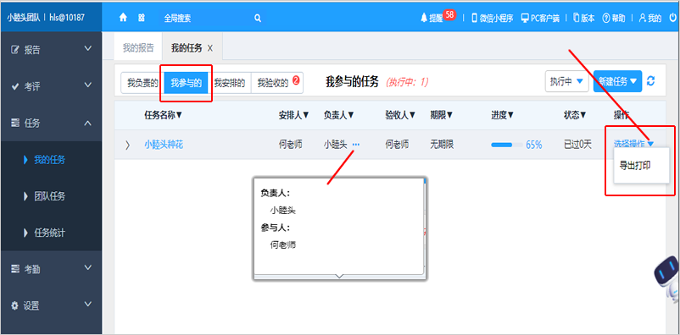Open the 帮助 help page
Viewport: 680px width, 335px height.
point(614,18)
